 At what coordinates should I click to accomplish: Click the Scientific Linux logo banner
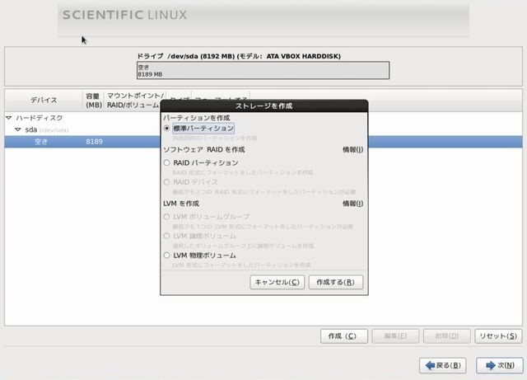point(125,15)
